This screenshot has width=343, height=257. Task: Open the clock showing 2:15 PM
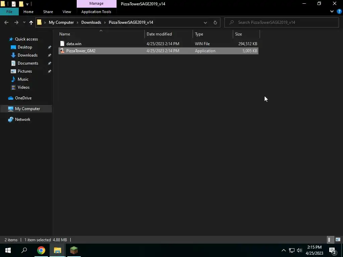[314, 250]
